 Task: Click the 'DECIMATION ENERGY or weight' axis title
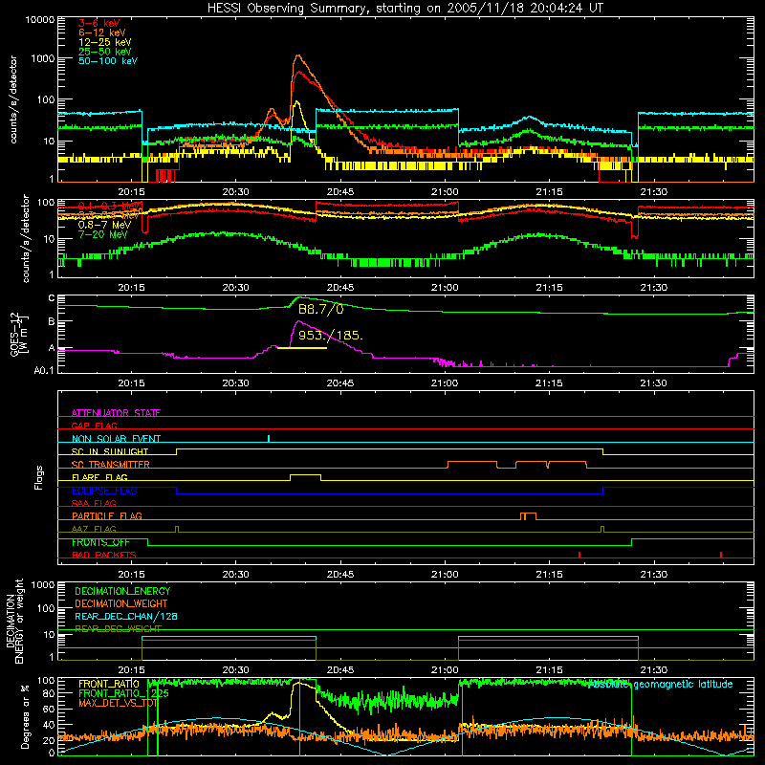tap(14, 621)
